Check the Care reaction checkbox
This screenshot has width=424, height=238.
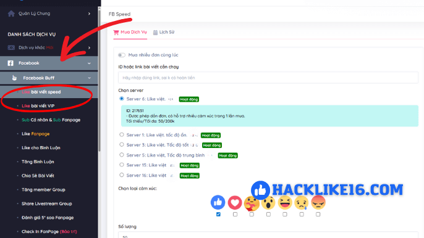point(252,214)
